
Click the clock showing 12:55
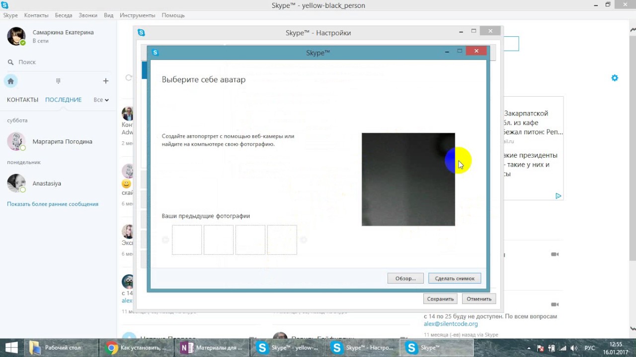616,344
